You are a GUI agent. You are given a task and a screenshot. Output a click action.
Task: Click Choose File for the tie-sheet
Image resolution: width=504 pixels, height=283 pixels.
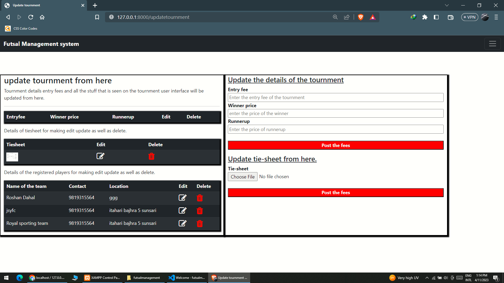coord(242,177)
